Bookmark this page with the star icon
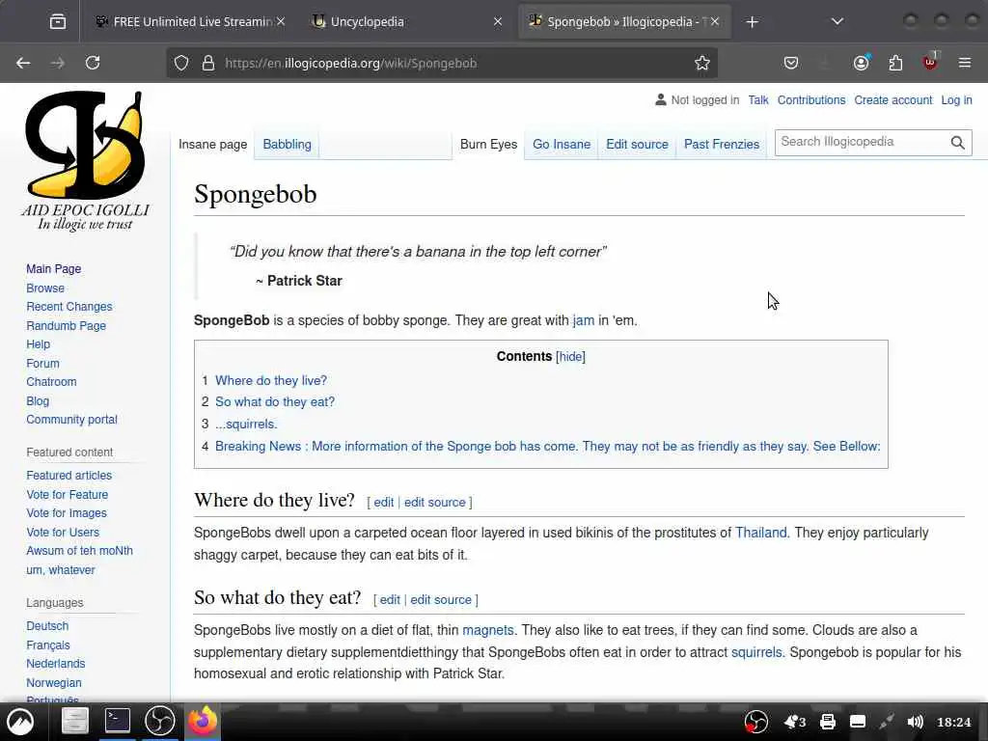Viewport: 988px width, 741px height. (702, 63)
